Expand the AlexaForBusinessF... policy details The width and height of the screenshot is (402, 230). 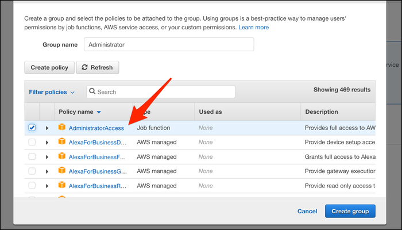tap(47, 157)
